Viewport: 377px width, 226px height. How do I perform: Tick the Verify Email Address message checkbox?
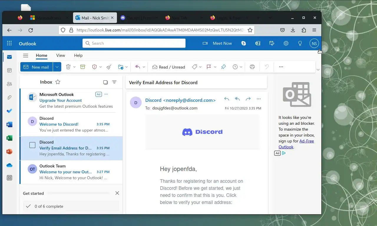[32, 145]
